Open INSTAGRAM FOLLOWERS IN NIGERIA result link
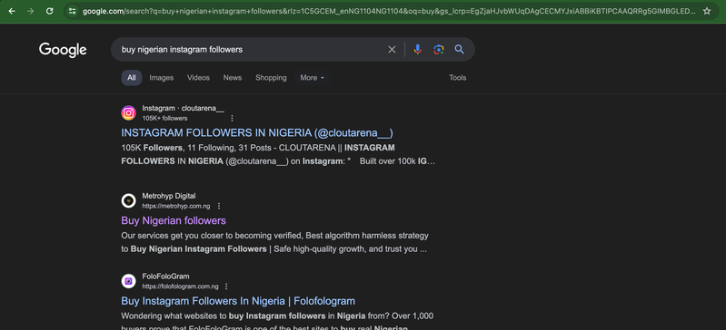726x330 pixels. click(x=257, y=132)
